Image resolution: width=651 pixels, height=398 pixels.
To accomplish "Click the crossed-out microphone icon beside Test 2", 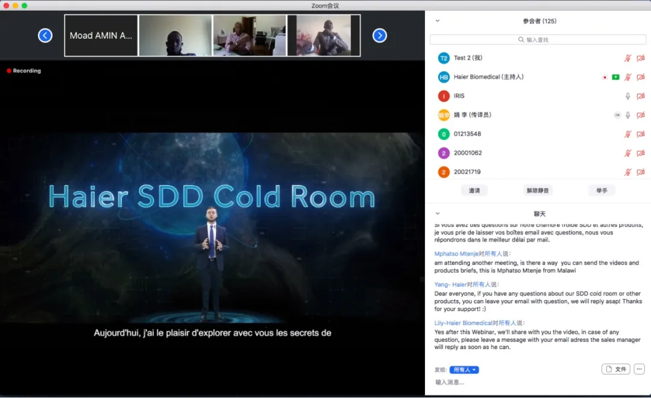I will 627,58.
